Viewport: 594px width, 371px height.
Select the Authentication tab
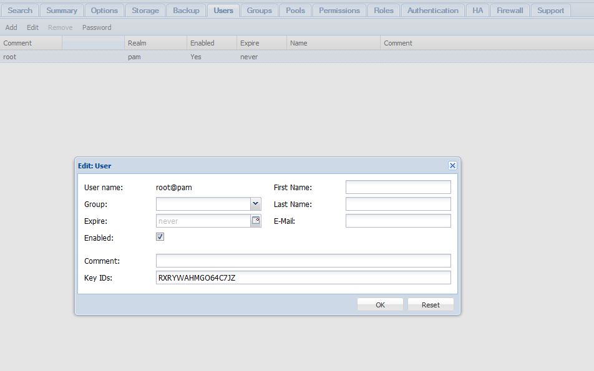(432, 11)
